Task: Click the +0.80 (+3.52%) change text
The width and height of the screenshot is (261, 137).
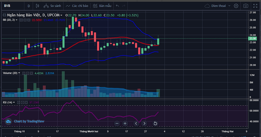Action: (128, 15)
